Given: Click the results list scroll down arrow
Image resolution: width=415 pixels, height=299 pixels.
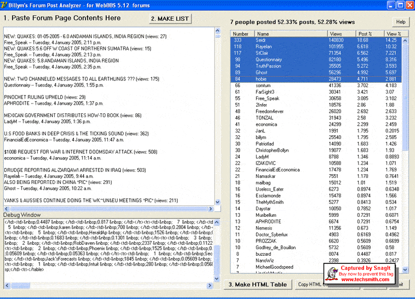Looking at the screenshot, I should (405, 269).
